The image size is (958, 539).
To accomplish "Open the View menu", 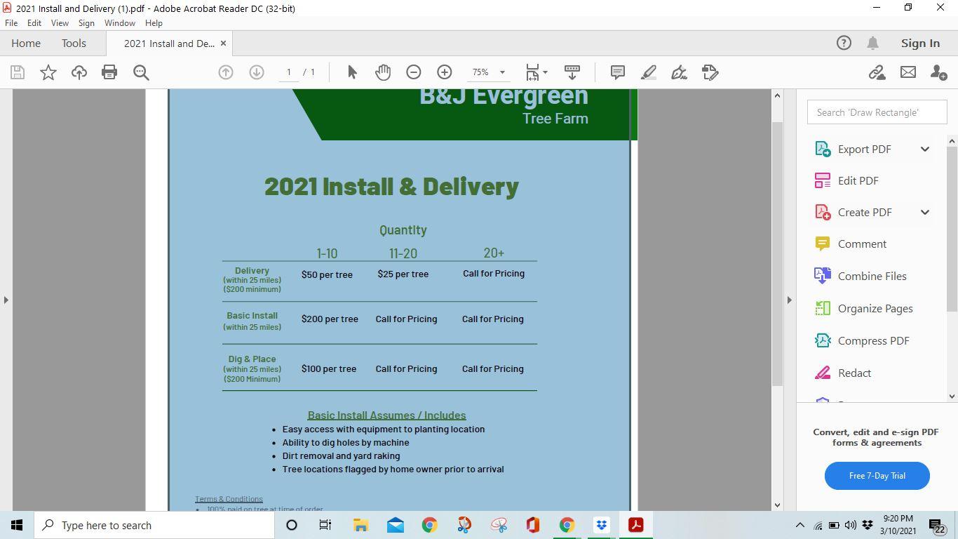I will pyautogui.click(x=60, y=23).
